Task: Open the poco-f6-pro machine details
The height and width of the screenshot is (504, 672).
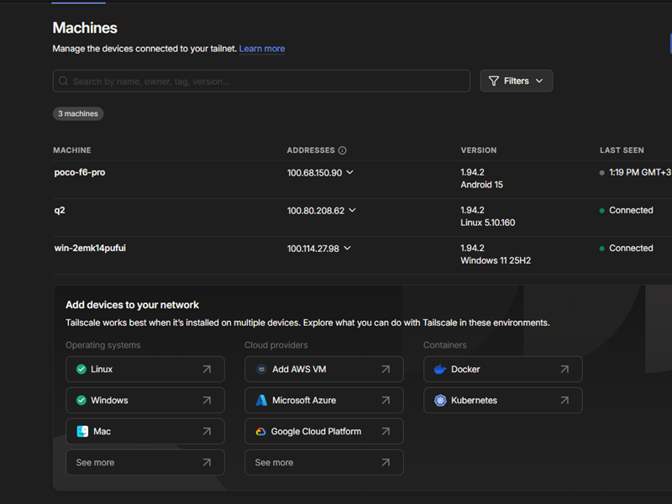Action: coord(80,172)
